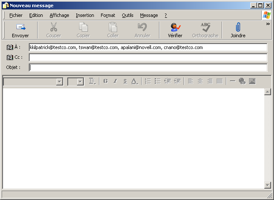The image size is (274, 200).
Task: Open the font color A button
Action: pos(134,81)
